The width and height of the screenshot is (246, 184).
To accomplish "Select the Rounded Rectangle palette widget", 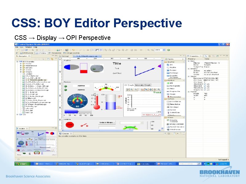I will pos(172,76).
